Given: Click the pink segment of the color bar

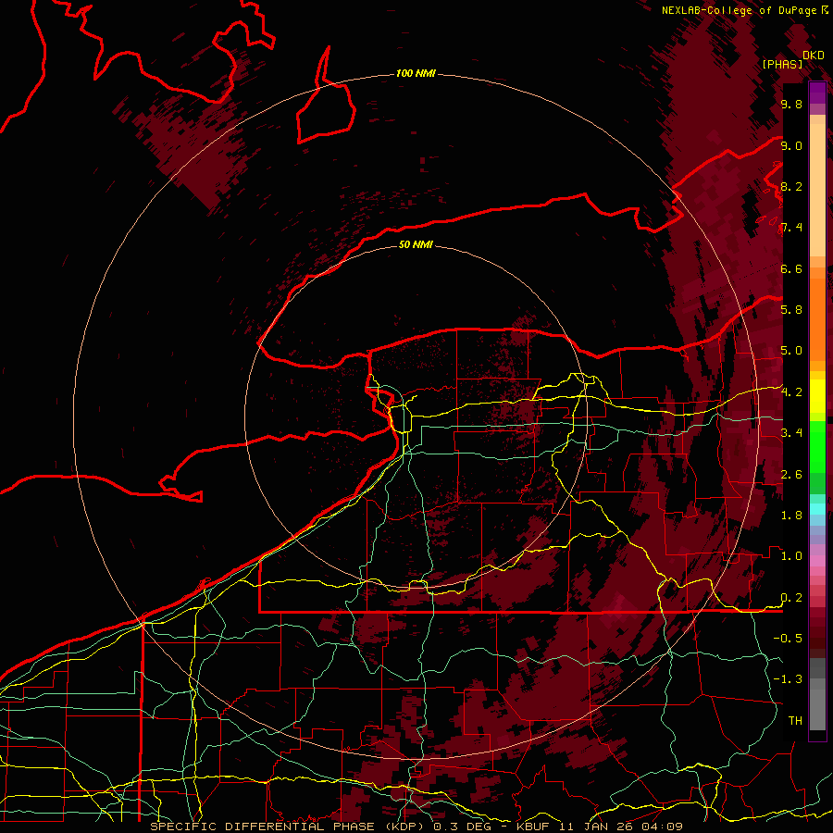Looking at the screenshot, I should (817, 561).
